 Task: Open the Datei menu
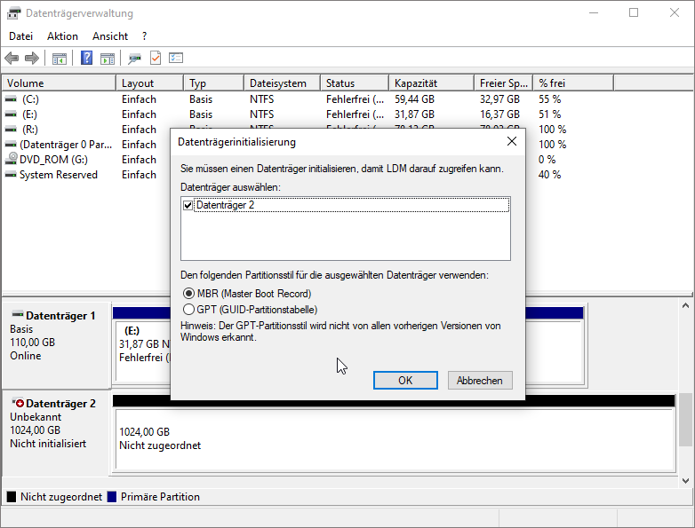[20, 36]
